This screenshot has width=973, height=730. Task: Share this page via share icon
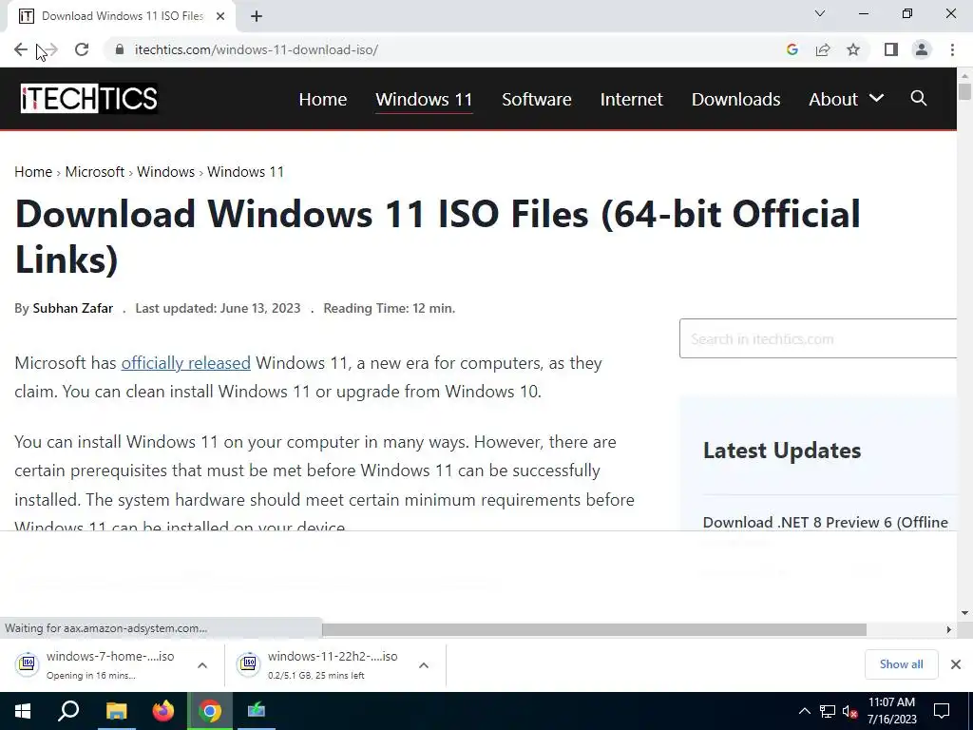point(823,49)
